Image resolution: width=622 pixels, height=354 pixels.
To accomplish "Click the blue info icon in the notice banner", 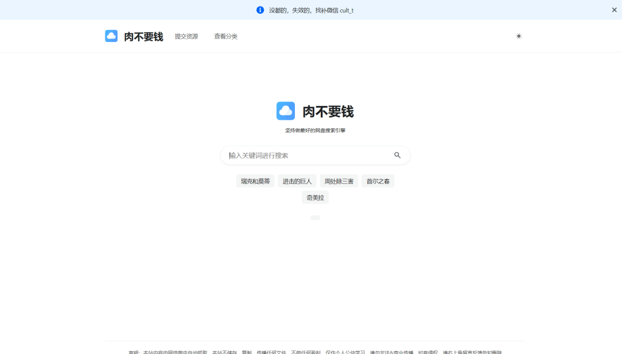I will (x=260, y=9).
